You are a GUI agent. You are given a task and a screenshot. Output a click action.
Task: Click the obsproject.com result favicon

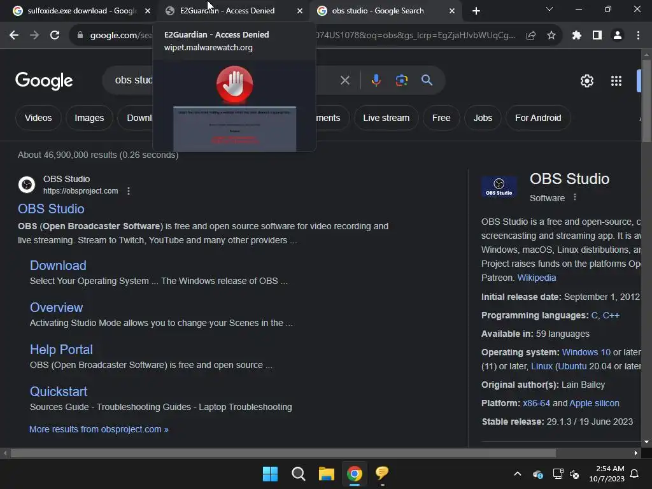(27, 185)
